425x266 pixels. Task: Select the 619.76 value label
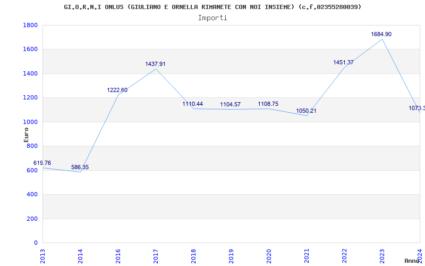tap(42, 163)
